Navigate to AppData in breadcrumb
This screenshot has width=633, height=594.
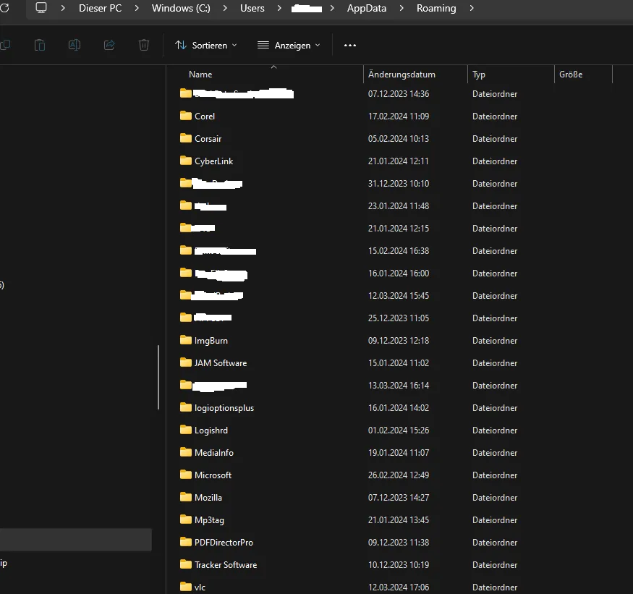(x=367, y=8)
